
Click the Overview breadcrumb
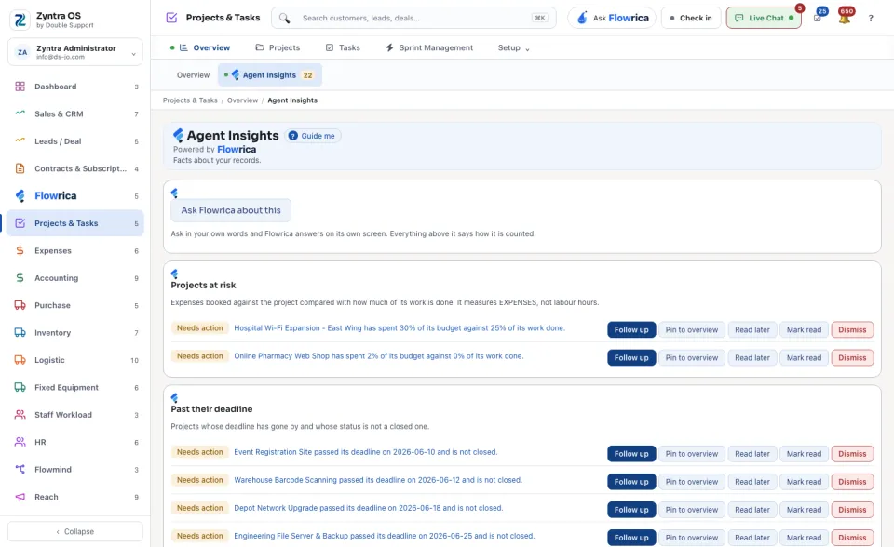click(x=242, y=100)
